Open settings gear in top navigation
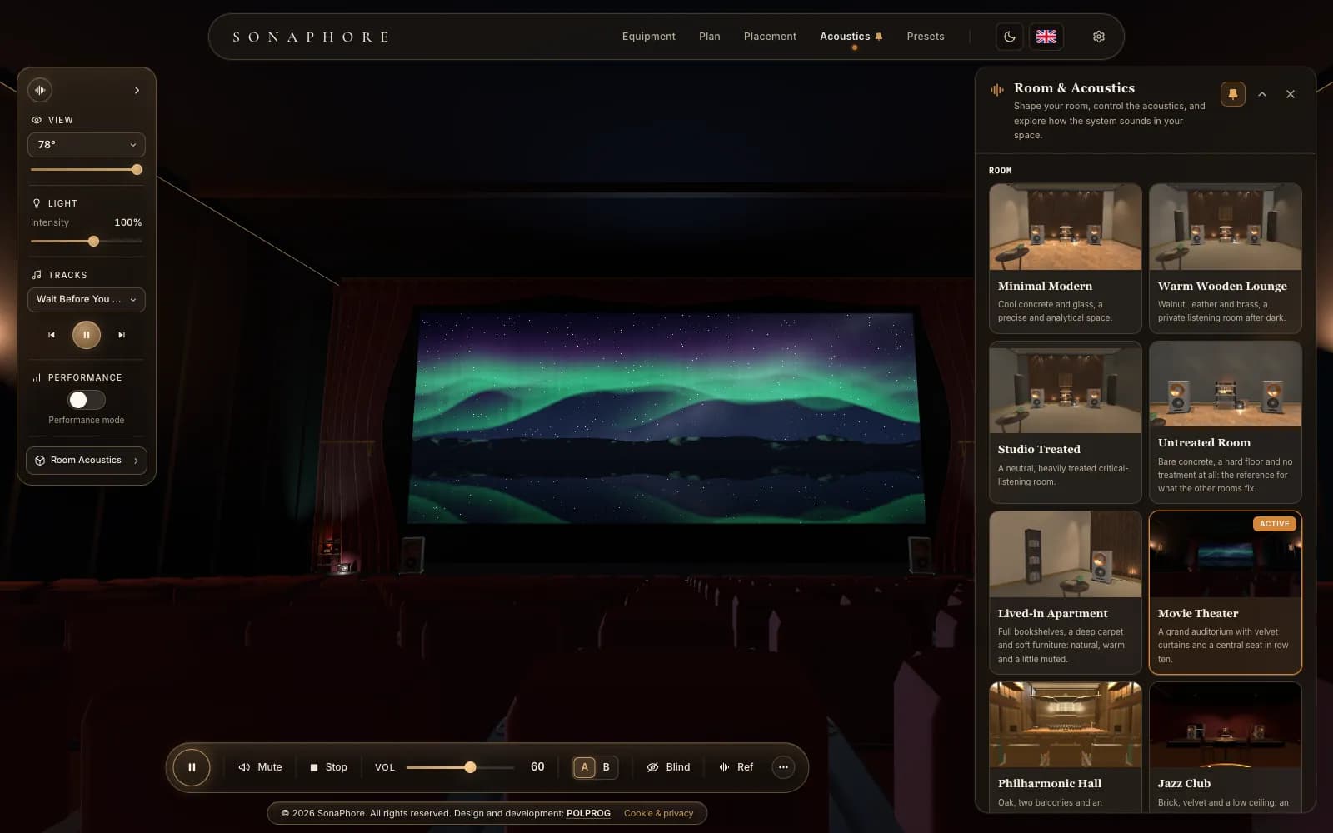 [x=1099, y=37]
